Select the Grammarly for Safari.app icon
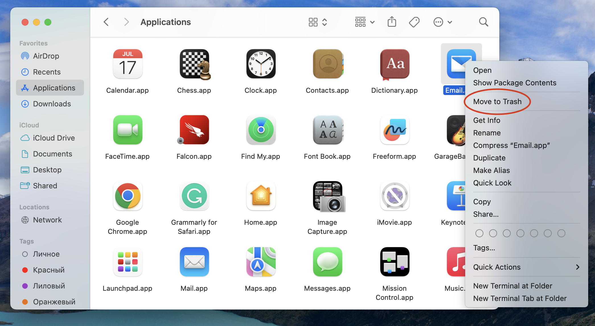Image resolution: width=595 pixels, height=326 pixels. click(x=194, y=196)
